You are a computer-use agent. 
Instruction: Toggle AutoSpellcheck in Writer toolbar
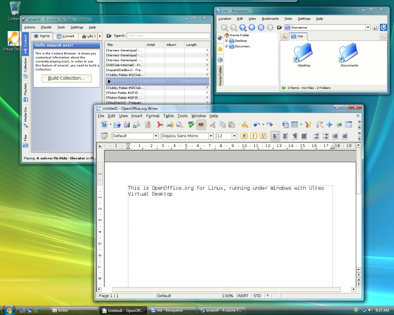coord(201,125)
